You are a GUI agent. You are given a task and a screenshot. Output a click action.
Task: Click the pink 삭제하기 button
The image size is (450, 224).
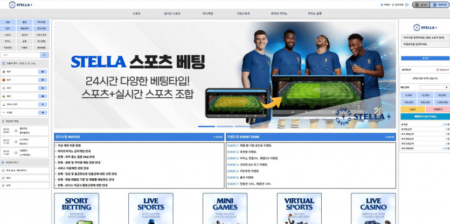coord(438,109)
